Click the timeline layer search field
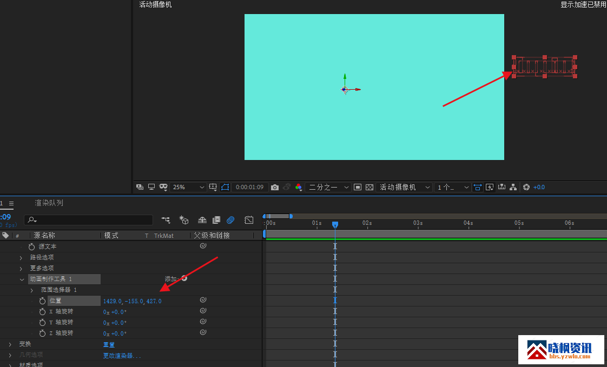 88,220
